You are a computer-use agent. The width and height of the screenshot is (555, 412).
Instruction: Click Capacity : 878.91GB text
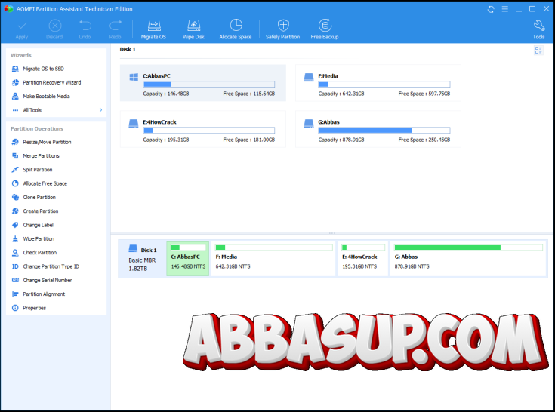(x=341, y=140)
